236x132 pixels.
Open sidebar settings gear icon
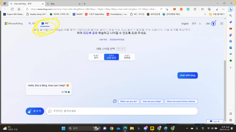click(x=231, y=120)
